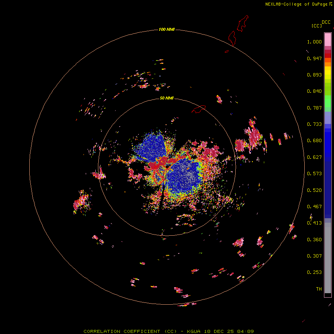Select the 0.360 scale value
The height and width of the screenshot is (334, 334).
pyautogui.click(x=314, y=240)
